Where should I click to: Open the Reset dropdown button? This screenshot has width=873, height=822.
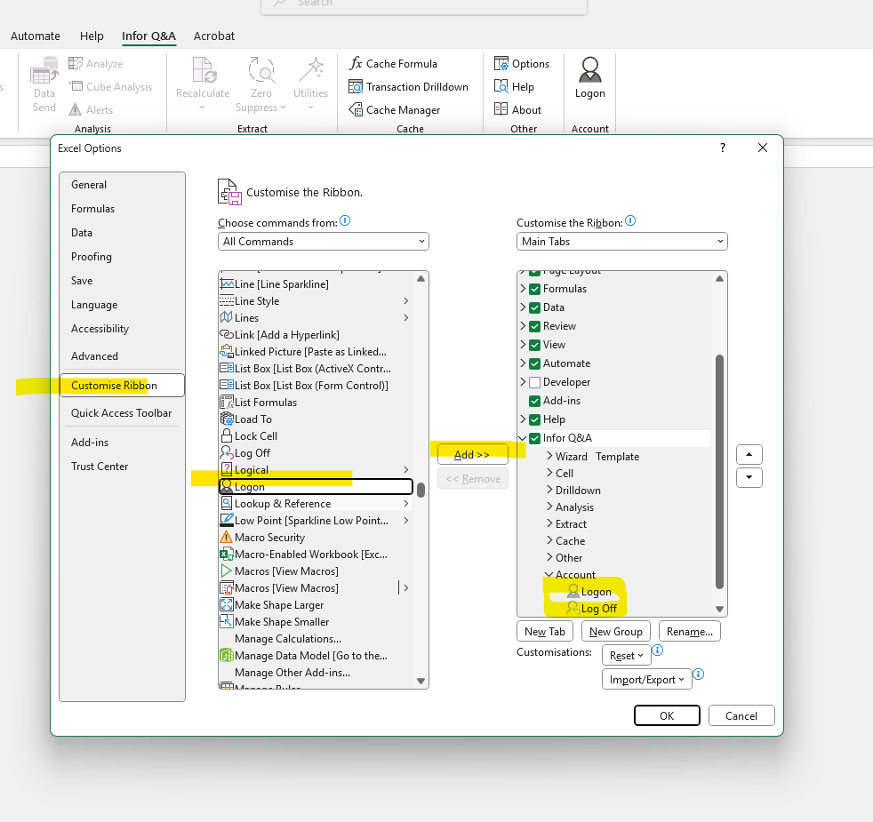(x=627, y=656)
